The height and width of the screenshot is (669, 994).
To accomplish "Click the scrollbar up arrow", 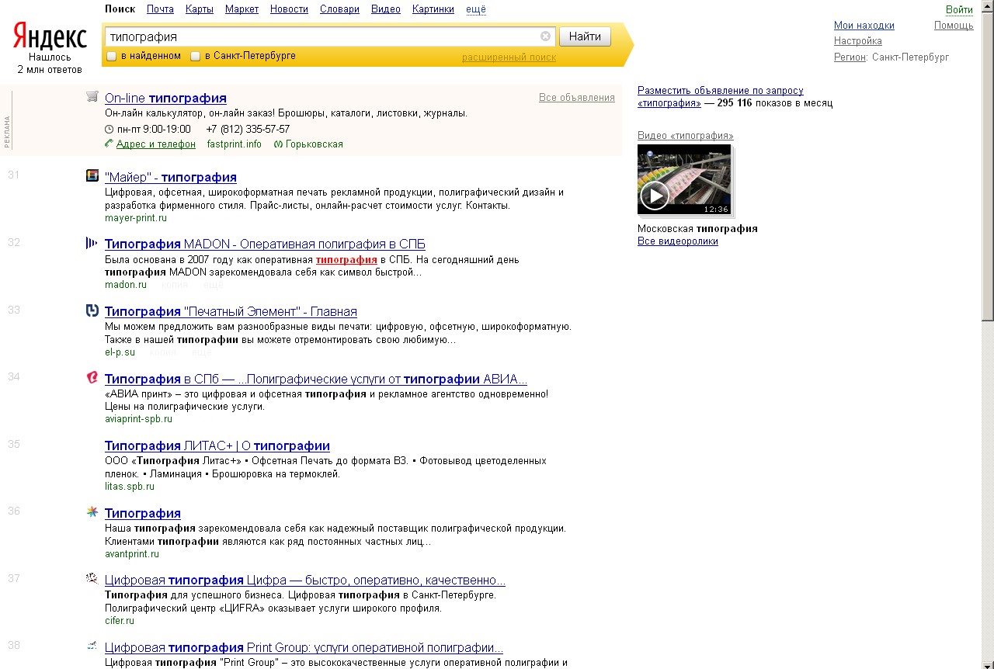I will click(x=988, y=7).
